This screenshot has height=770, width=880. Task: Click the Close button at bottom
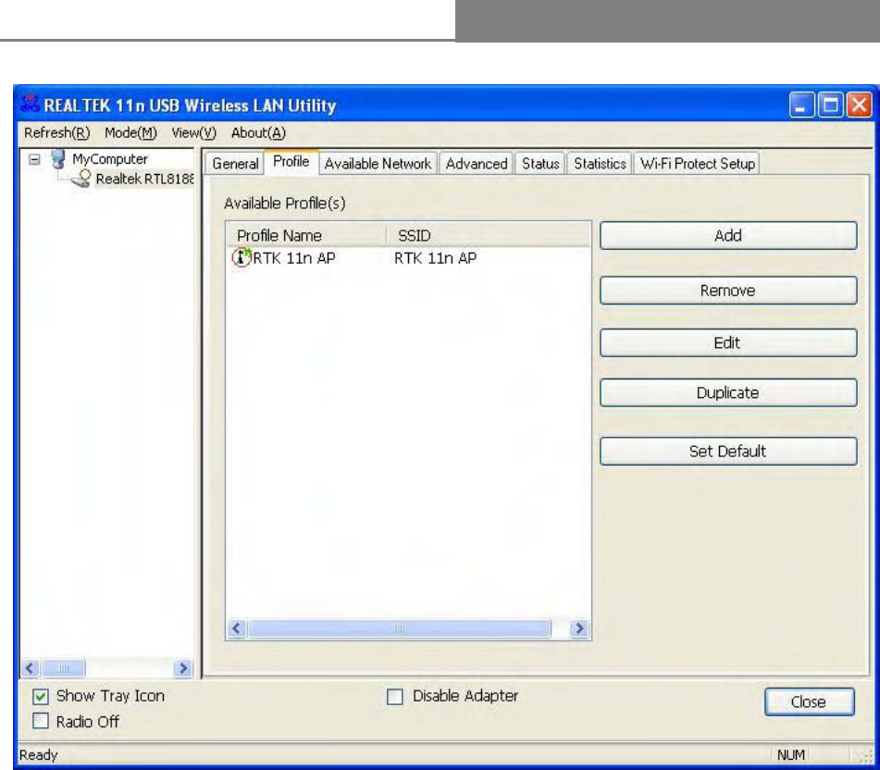click(809, 702)
